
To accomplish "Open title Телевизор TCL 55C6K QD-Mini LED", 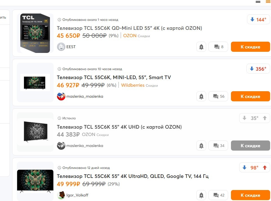I will 129,28.
